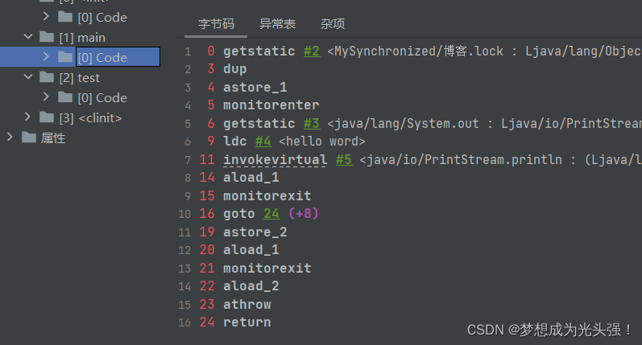
Task: Expand the [0] Code node under test
Action: pos(46,97)
